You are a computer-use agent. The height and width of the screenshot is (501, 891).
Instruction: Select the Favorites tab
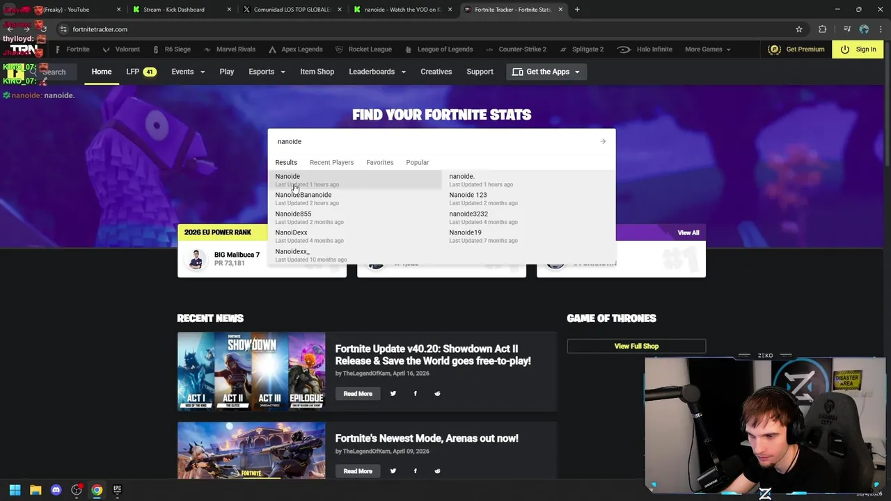(380, 162)
